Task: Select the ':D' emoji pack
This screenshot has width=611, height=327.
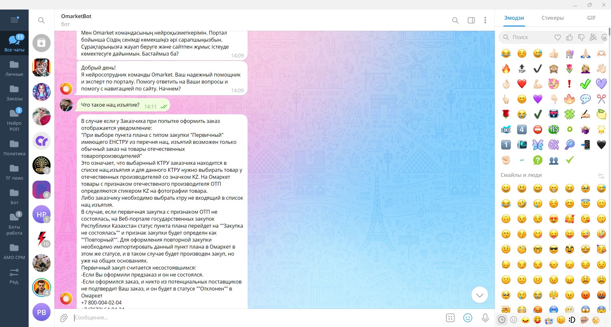Action: 572,320
